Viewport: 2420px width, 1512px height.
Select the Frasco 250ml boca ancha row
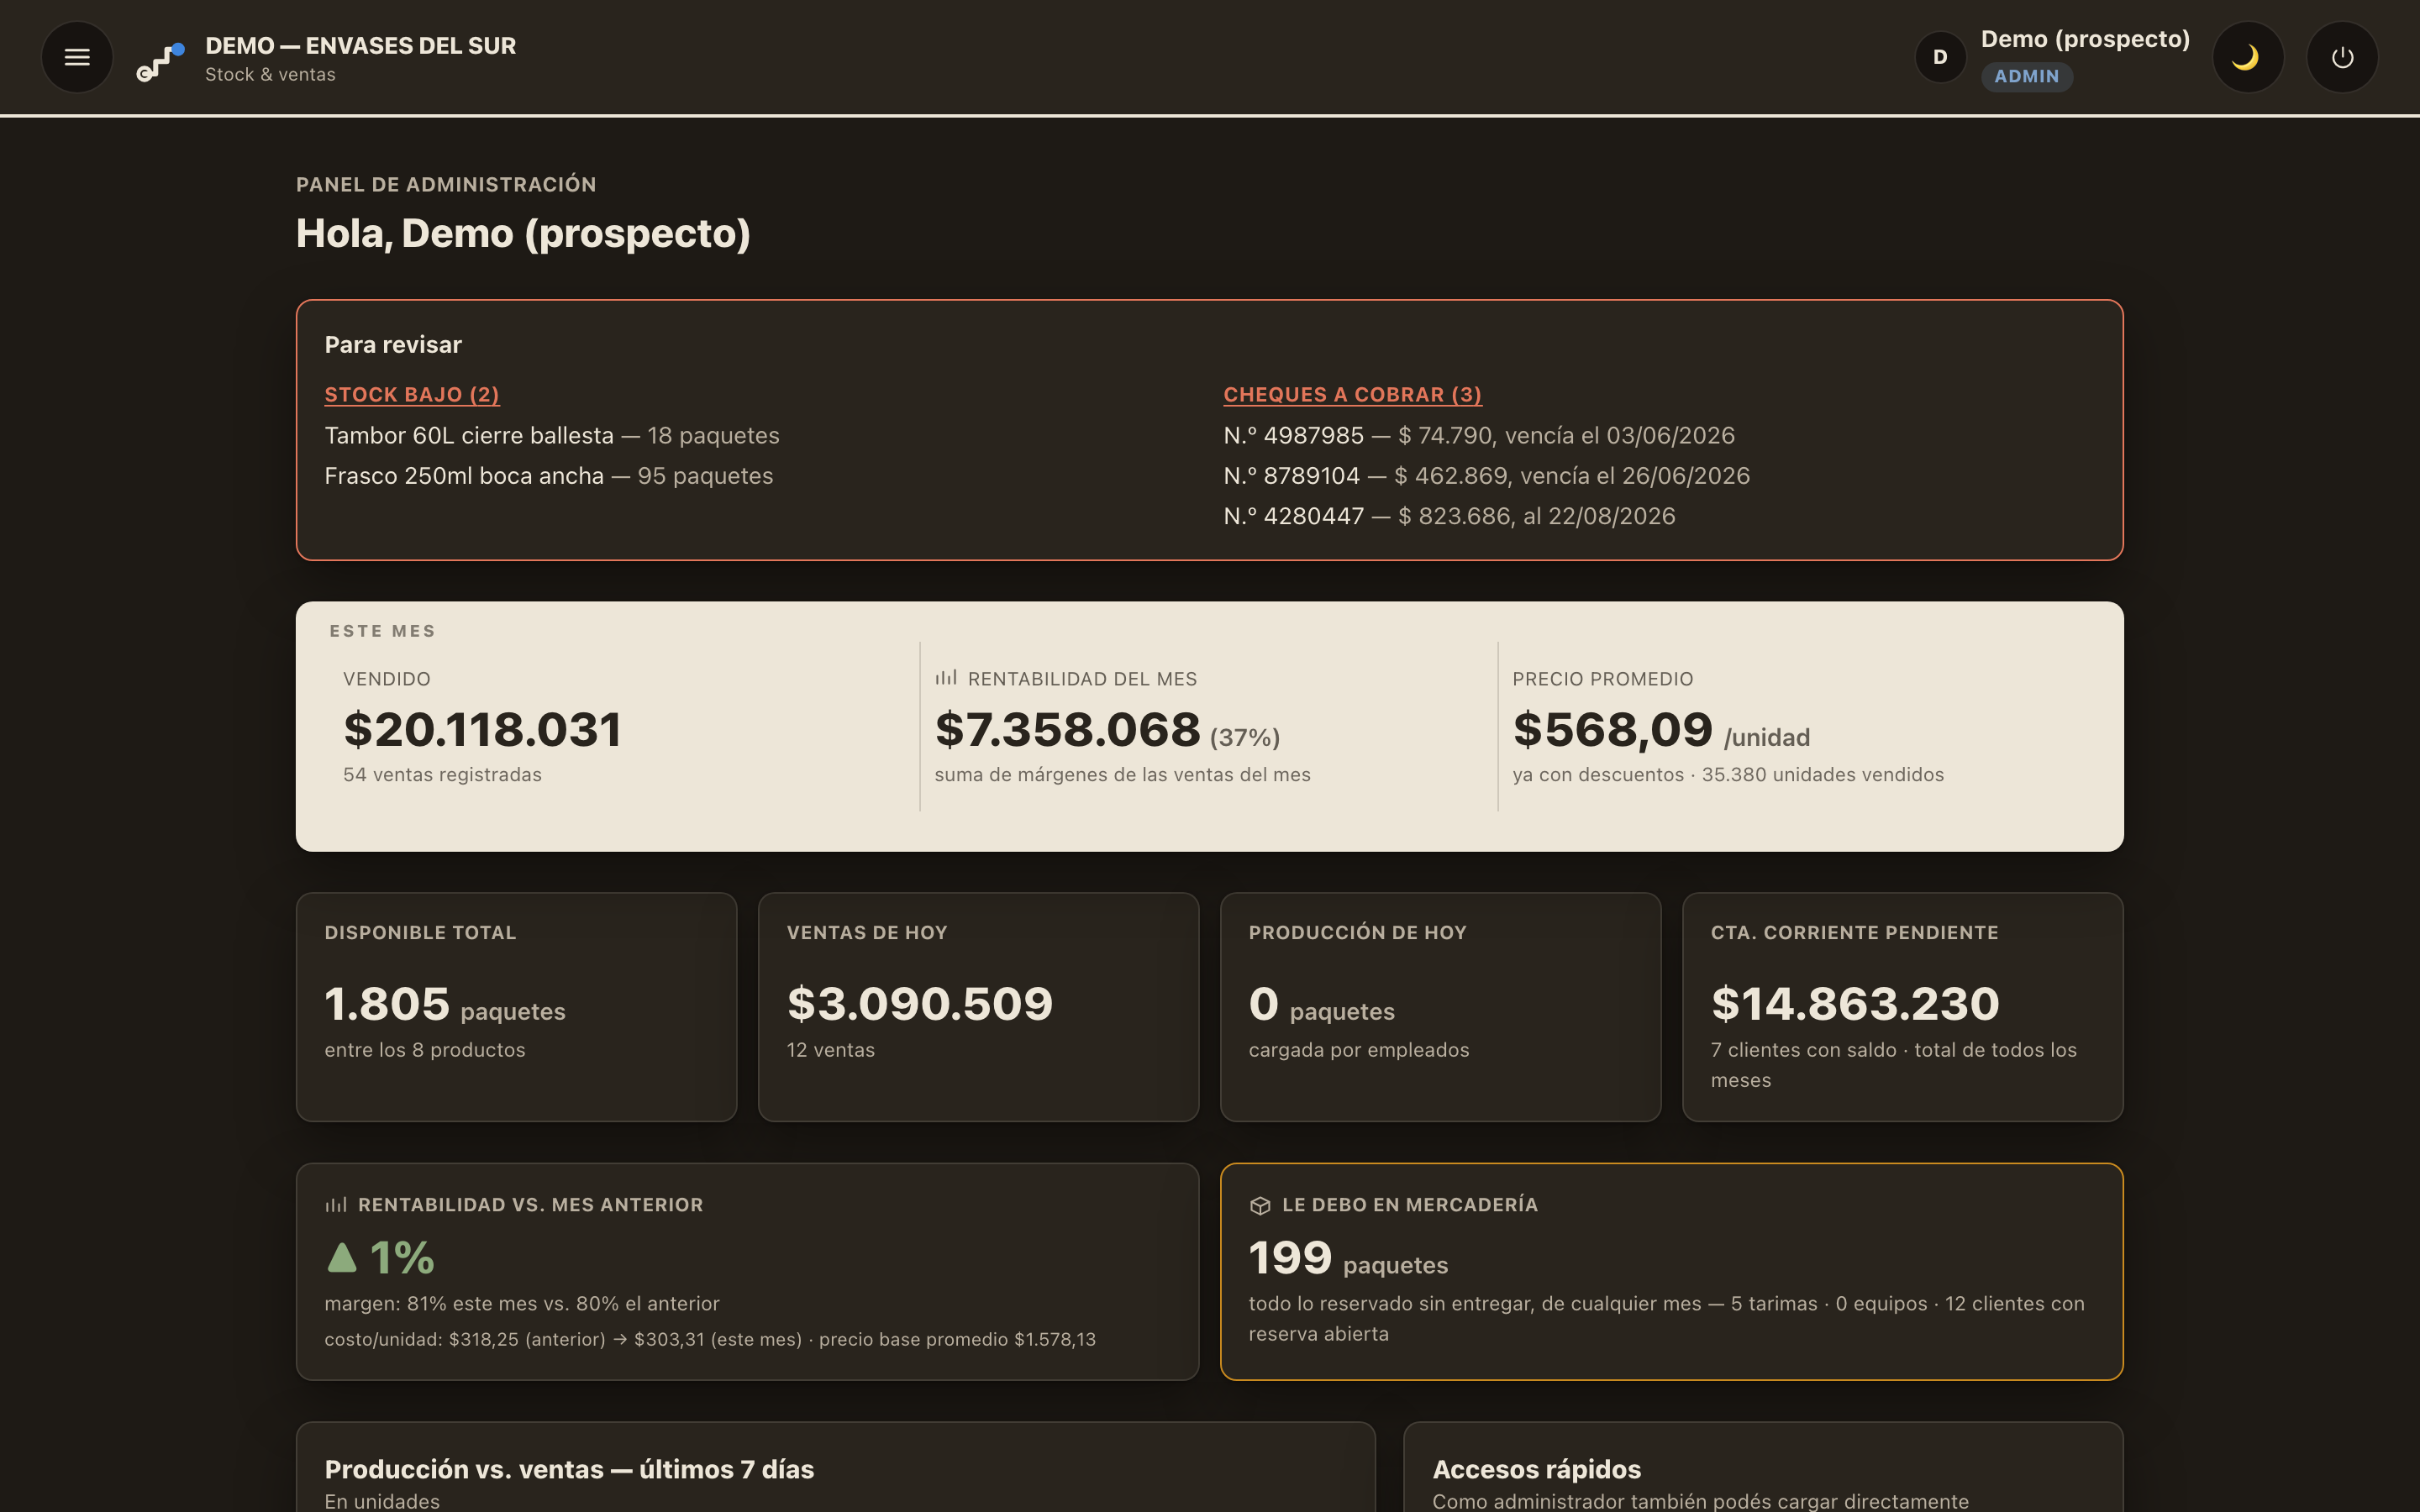[x=549, y=476]
